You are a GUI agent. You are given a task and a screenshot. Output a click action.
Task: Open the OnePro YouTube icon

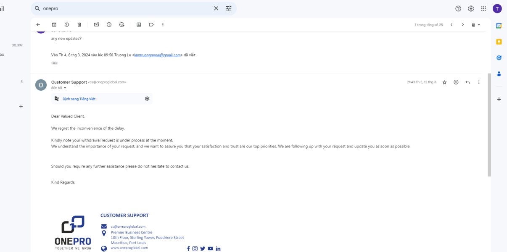click(x=210, y=249)
